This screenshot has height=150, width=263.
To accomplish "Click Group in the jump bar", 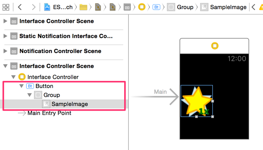I will pyautogui.click(x=185, y=7).
